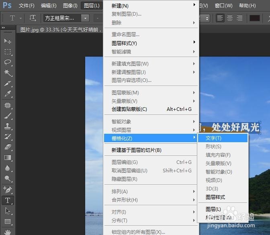The image size is (270, 235).
Task: Choose 文字(T) in rasterize submenu
Action: pyautogui.click(x=223, y=138)
